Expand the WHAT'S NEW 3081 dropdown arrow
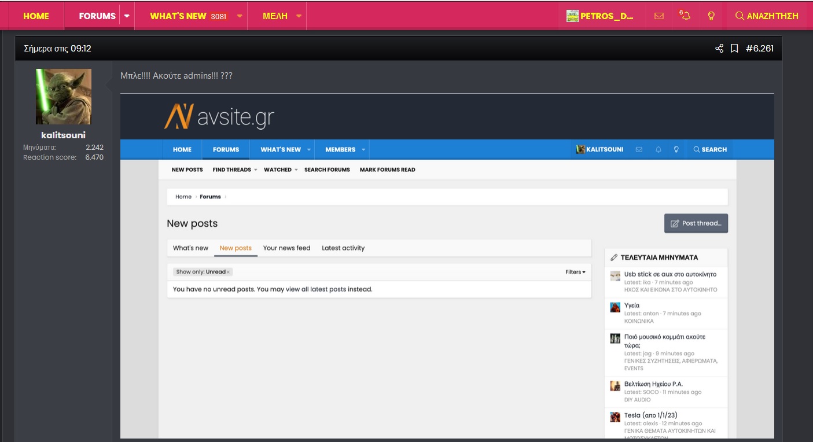This screenshot has width=813, height=442. [240, 16]
